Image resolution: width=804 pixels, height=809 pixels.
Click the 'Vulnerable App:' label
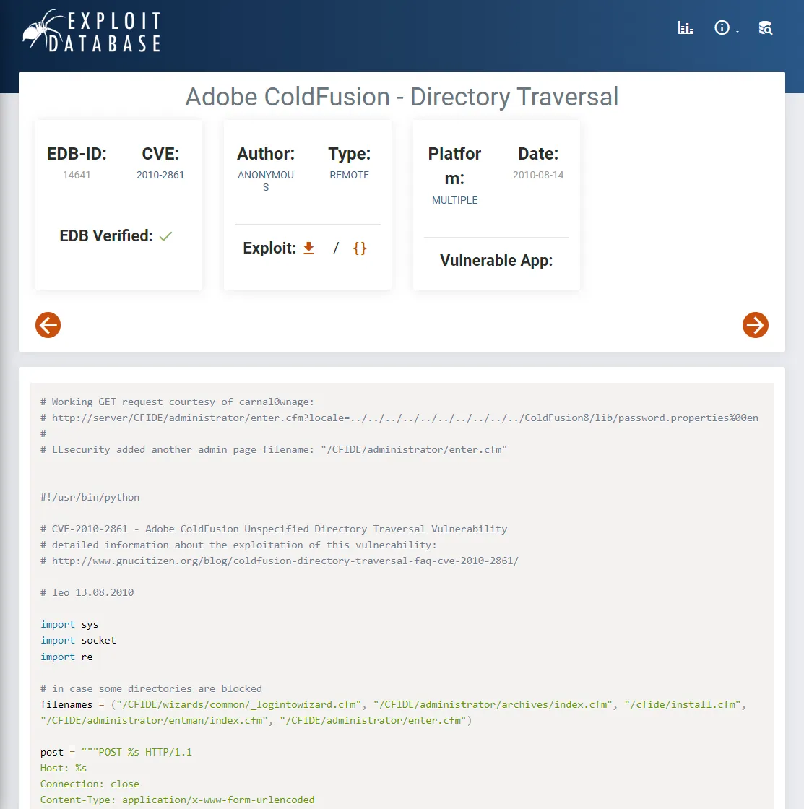coord(496,260)
